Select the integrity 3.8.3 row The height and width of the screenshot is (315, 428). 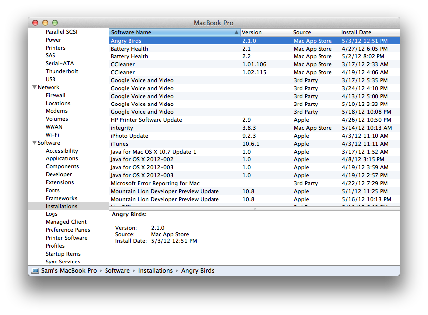[x=255, y=127]
